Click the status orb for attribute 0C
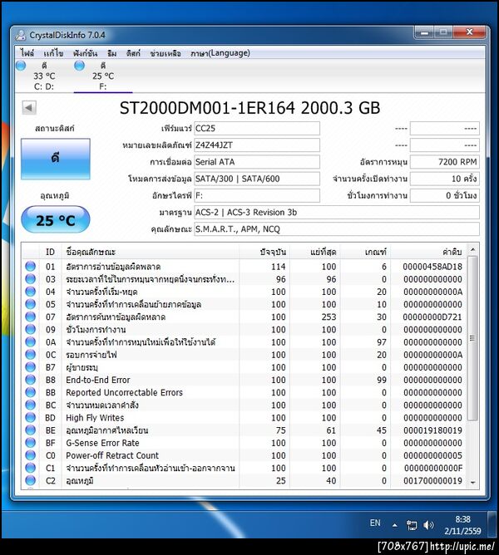The width and height of the screenshot is (499, 555). (31, 354)
